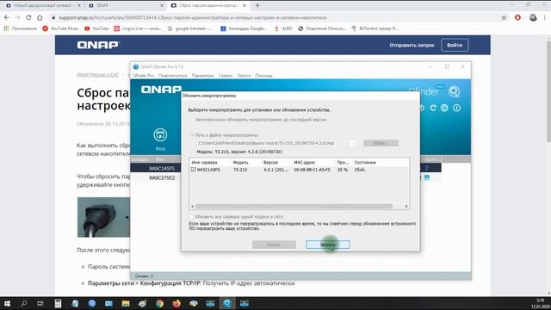The width and height of the screenshot is (551, 310).
Task: Click the refresh icon in Qfinder header
Action: click(x=433, y=108)
